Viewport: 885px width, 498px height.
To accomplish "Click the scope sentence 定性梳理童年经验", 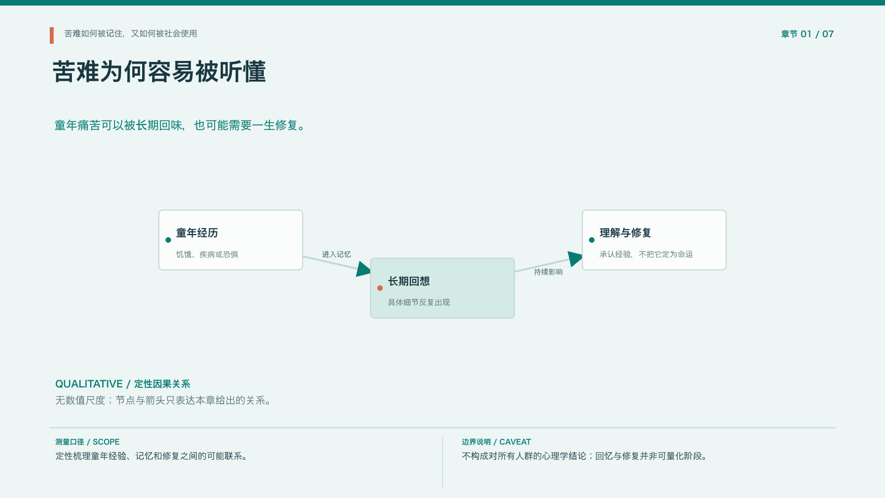I will coord(152,456).
